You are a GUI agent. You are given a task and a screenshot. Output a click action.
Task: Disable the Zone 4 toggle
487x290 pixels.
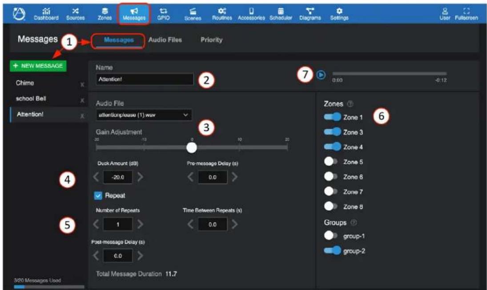pyautogui.click(x=332, y=147)
